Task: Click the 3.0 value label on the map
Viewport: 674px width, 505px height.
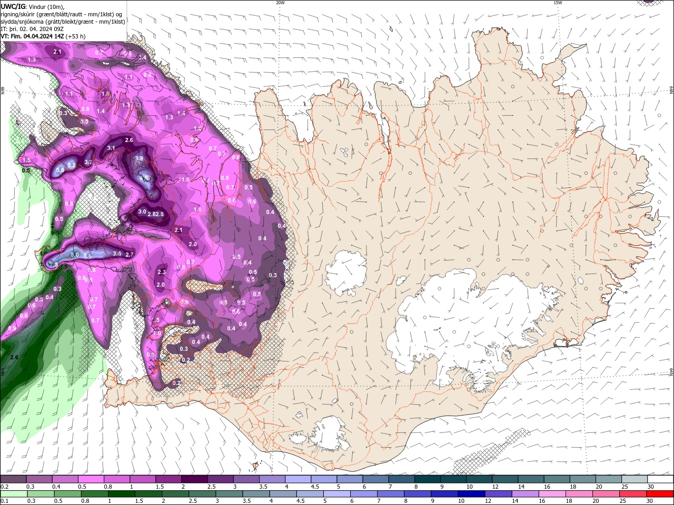Action: coord(142,212)
